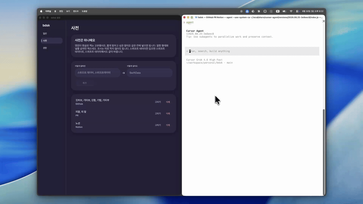Screen dimensions: 363x204
Task: Open the Wi-Fi status menu
Action: coord(291,11)
